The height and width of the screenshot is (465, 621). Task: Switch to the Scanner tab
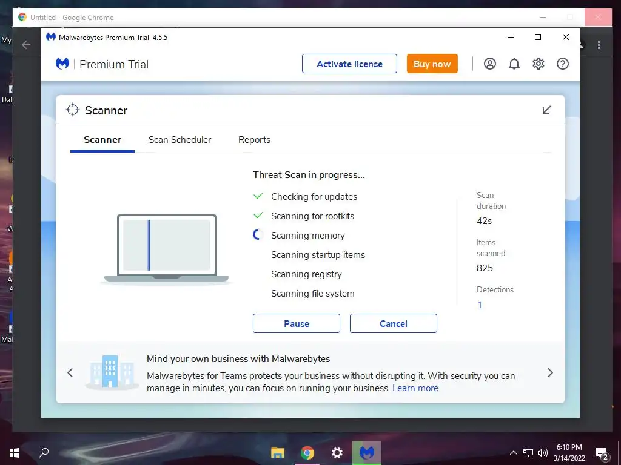click(x=102, y=140)
